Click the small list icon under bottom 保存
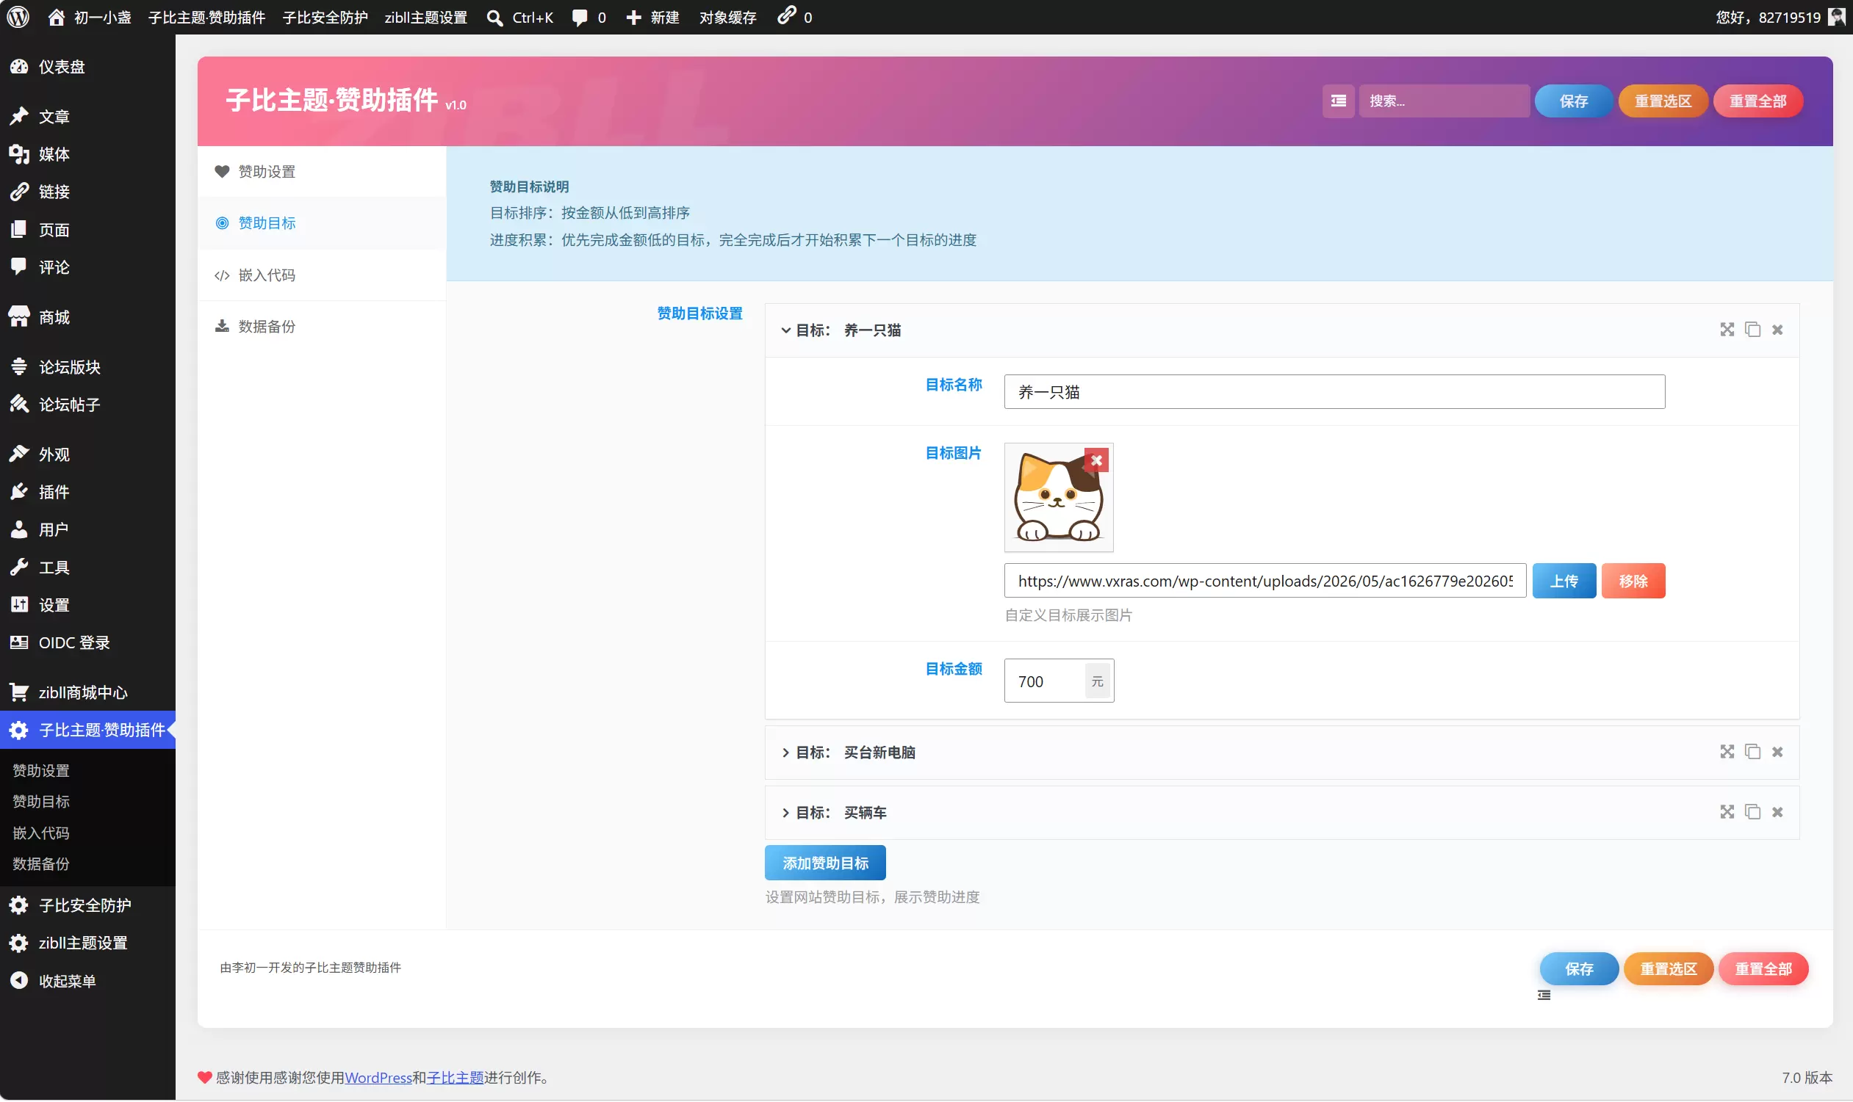 click(1544, 996)
